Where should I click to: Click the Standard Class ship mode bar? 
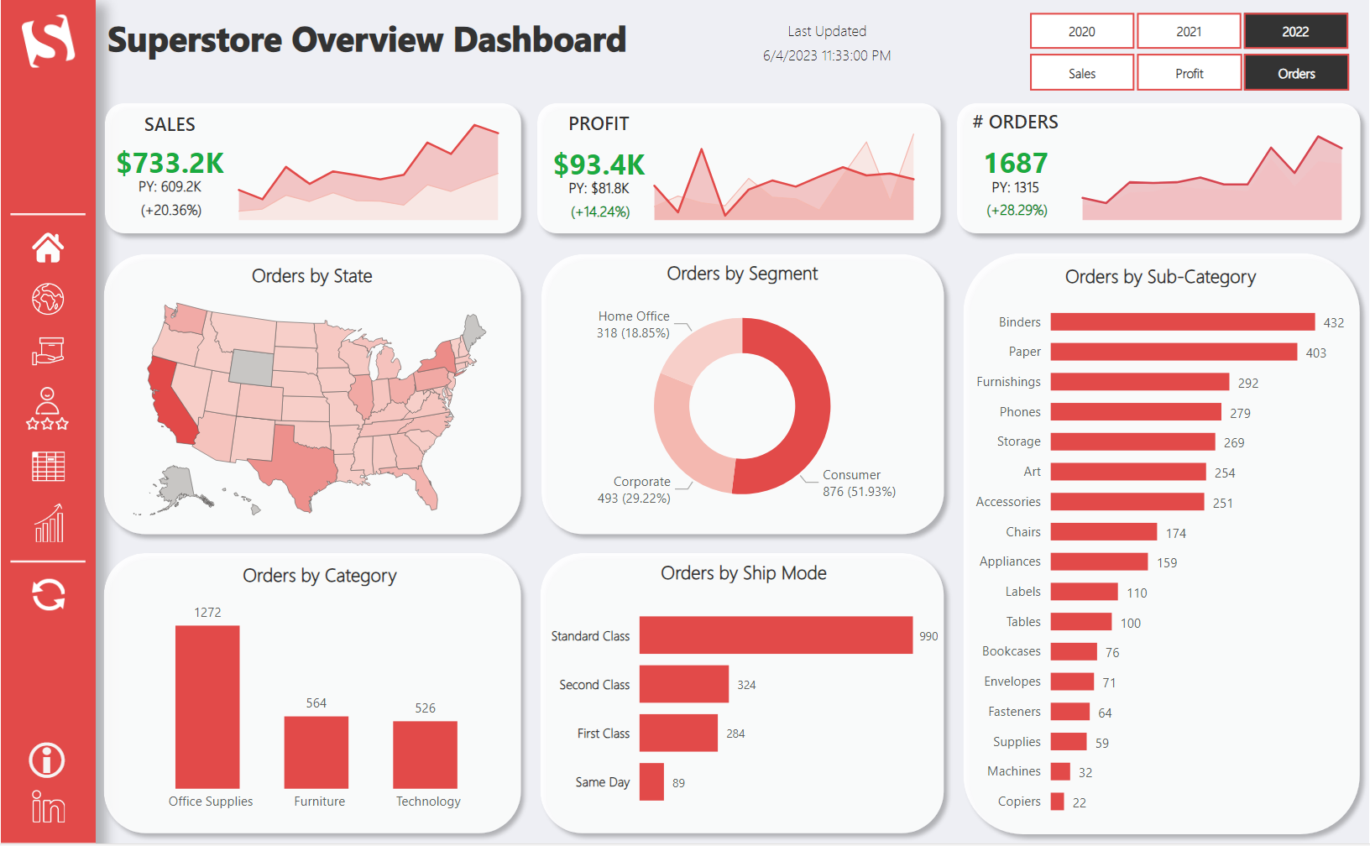click(775, 635)
